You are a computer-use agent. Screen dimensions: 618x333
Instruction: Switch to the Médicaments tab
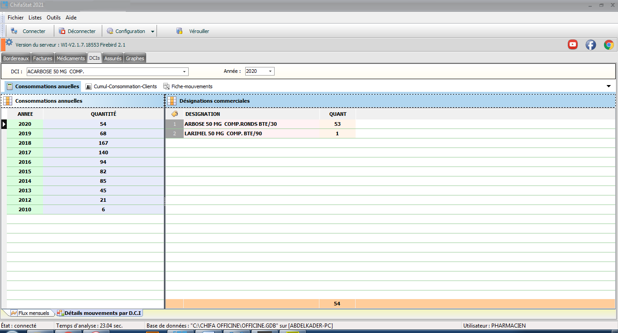(x=71, y=58)
